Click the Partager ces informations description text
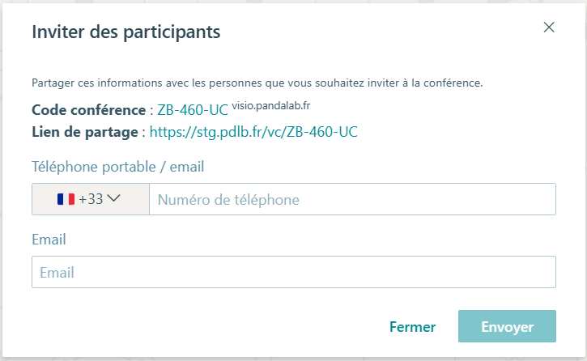The image size is (587, 361). [257, 83]
